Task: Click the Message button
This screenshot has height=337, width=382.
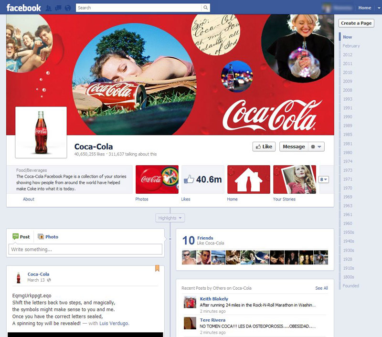Action: [294, 147]
